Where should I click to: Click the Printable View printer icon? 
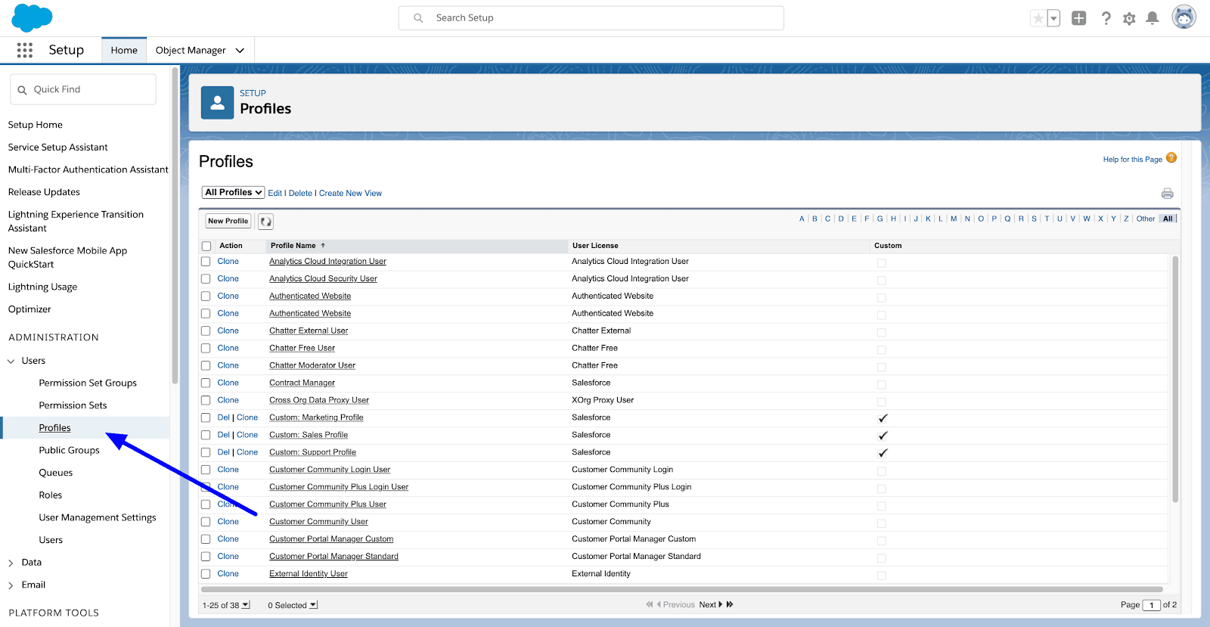pos(1168,194)
